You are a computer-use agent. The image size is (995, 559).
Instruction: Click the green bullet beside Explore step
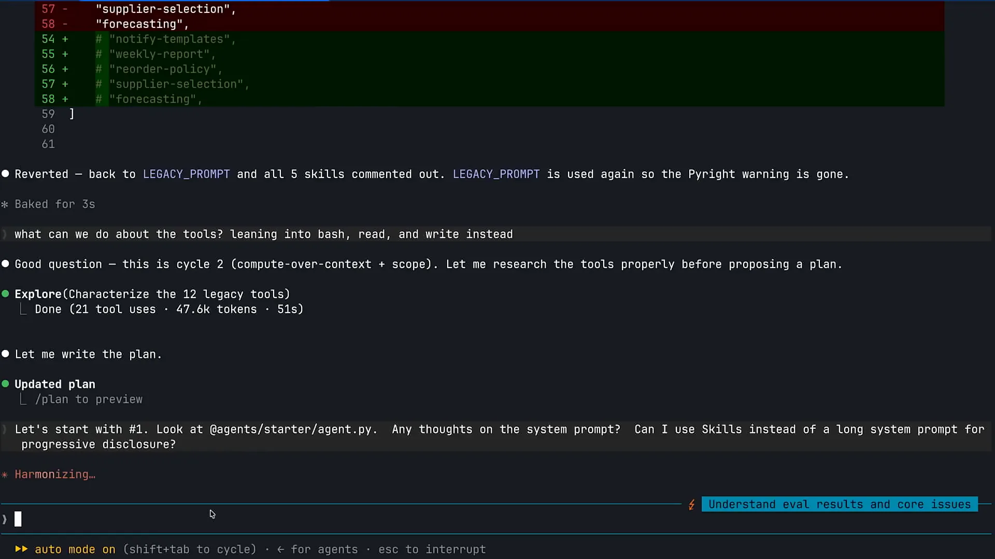click(x=5, y=294)
